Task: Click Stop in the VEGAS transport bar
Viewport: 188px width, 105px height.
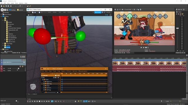Action: pyautogui.click(x=39, y=101)
